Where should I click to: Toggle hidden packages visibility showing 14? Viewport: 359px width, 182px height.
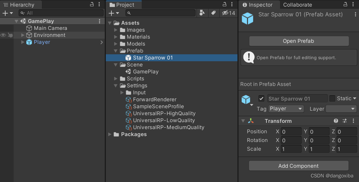228,13
